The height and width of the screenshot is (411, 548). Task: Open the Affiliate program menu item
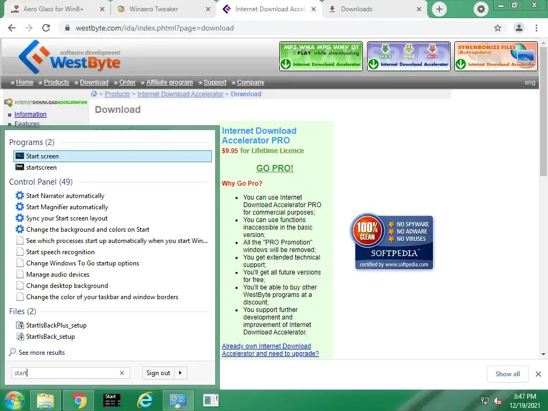(x=170, y=82)
